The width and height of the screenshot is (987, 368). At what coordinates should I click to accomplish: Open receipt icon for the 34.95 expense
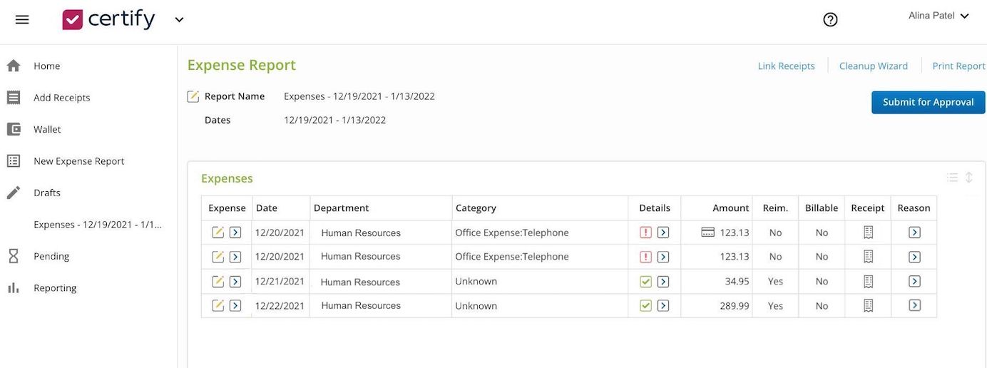point(868,282)
